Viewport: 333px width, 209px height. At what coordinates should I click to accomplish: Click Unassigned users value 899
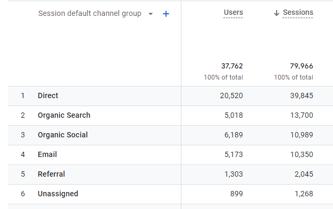[x=237, y=194]
